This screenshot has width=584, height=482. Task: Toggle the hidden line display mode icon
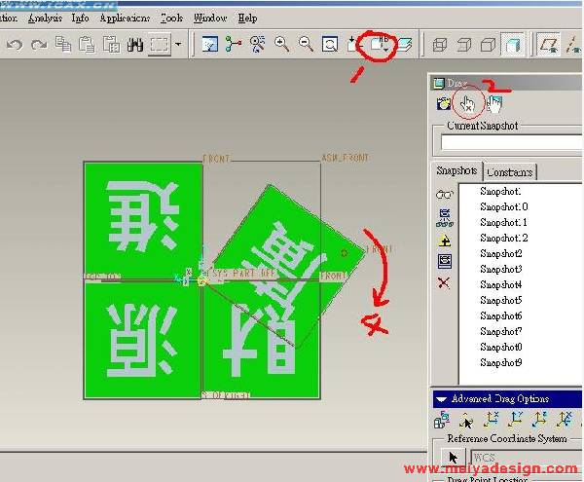pos(464,44)
